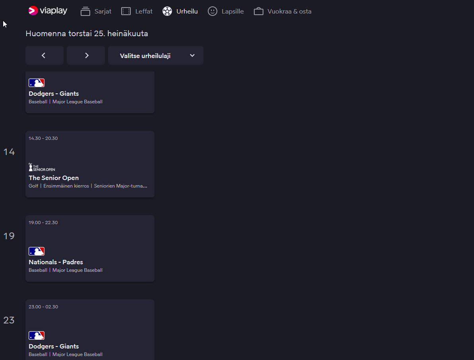Click MLB logo on topmost Dodgers - Giants card
The width and height of the screenshot is (474, 360).
tap(37, 83)
